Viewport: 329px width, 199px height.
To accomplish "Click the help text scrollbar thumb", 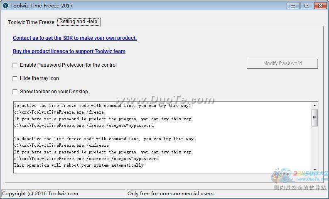I will pos(315,117).
